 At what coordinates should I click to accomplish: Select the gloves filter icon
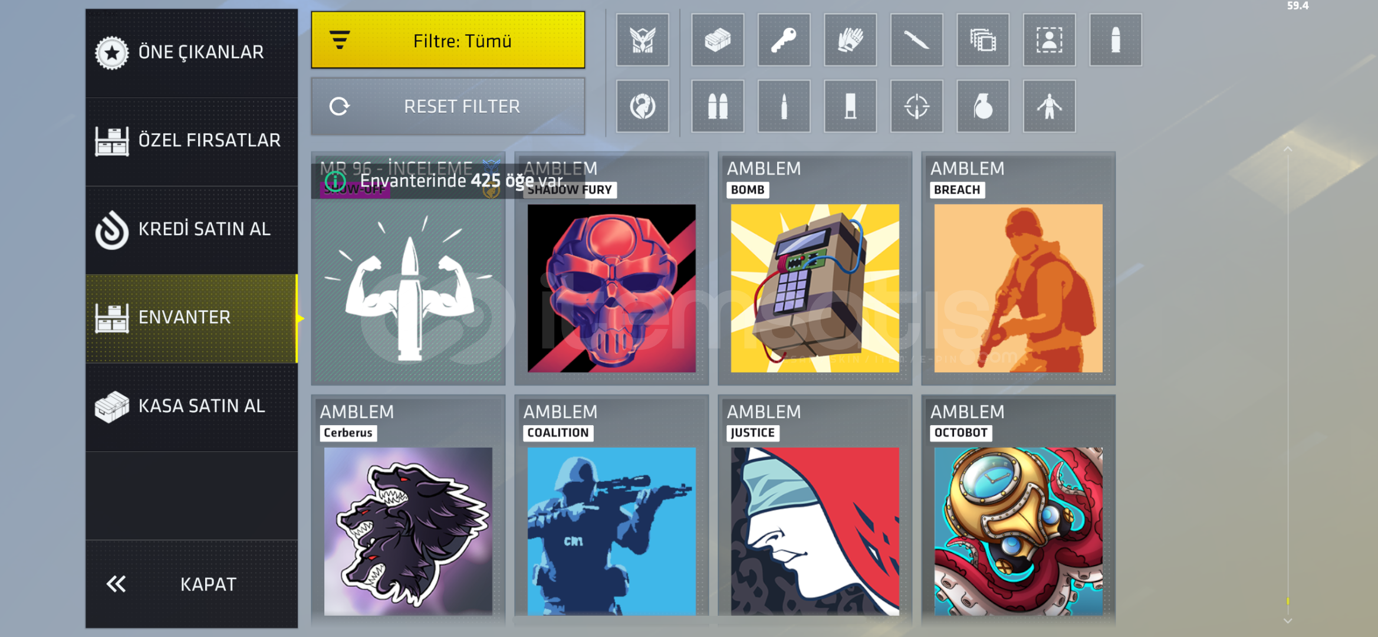pos(850,40)
